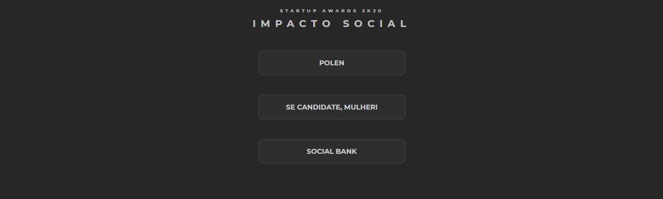Select the first nominee, POLEN

[x=331, y=63]
